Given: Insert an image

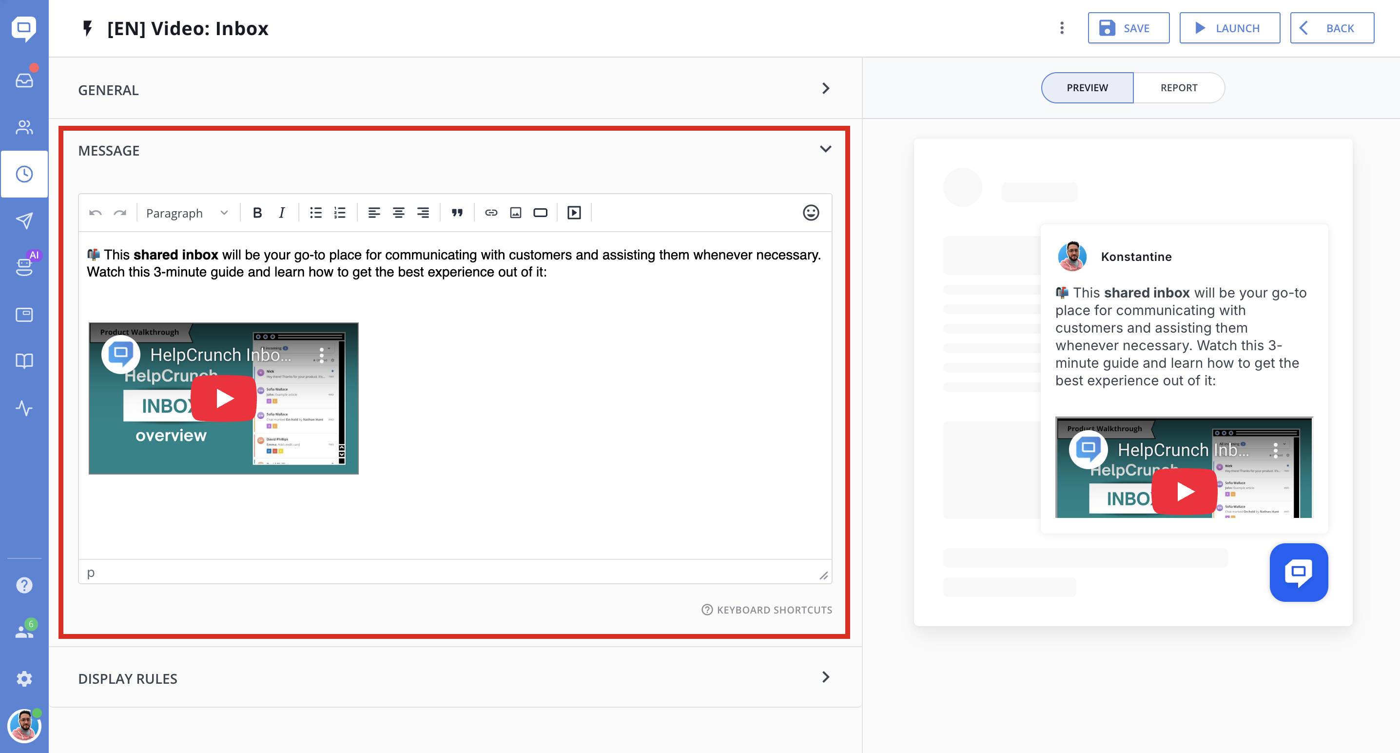Looking at the screenshot, I should (x=516, y=213).
